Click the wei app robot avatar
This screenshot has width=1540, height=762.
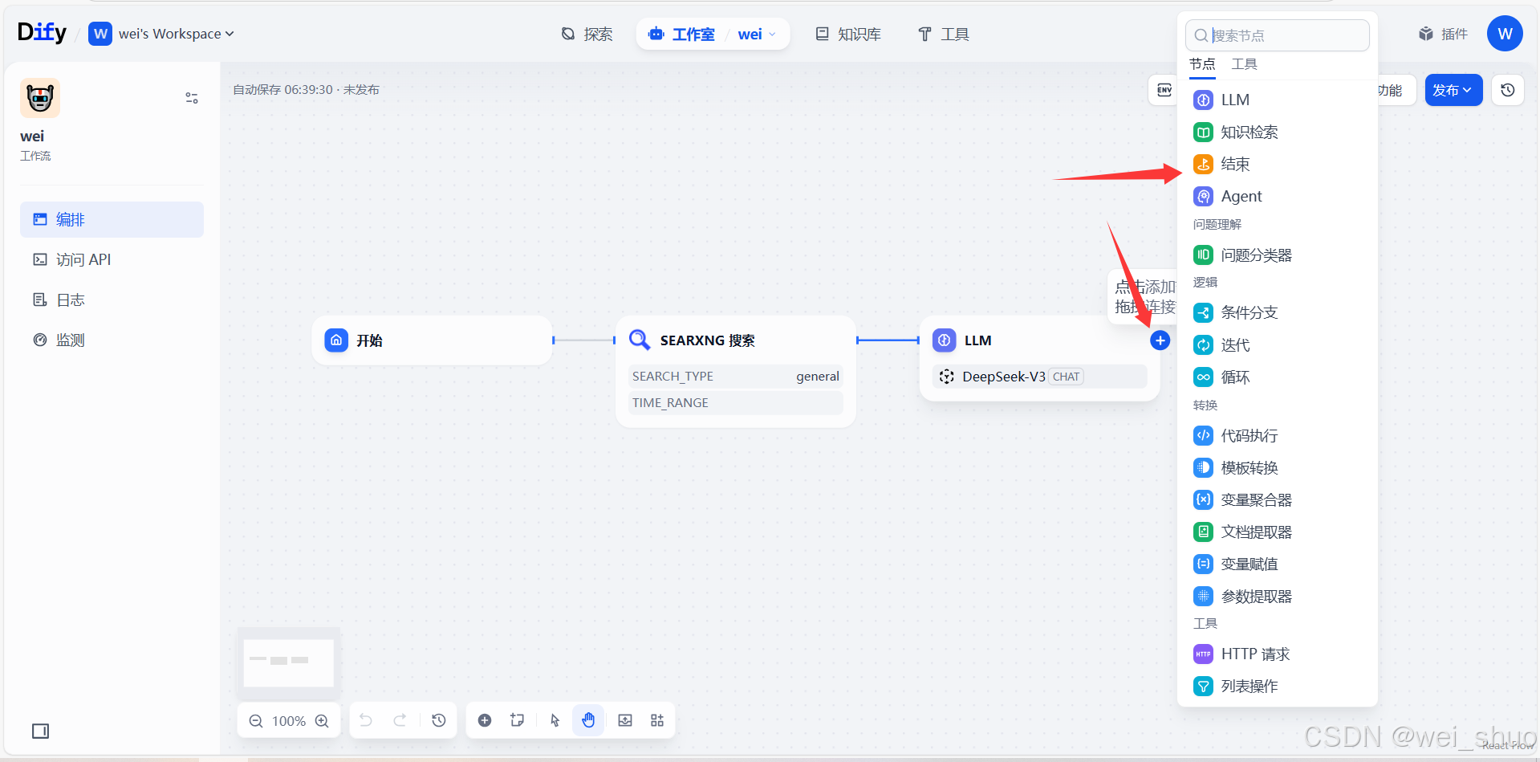[x=40, y=98]
